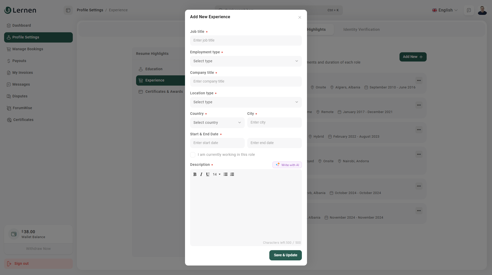Viewport: 492px width, 275px height.
Task: Toggle Underline formatting in description editor
Action: [x=208, y=174]
